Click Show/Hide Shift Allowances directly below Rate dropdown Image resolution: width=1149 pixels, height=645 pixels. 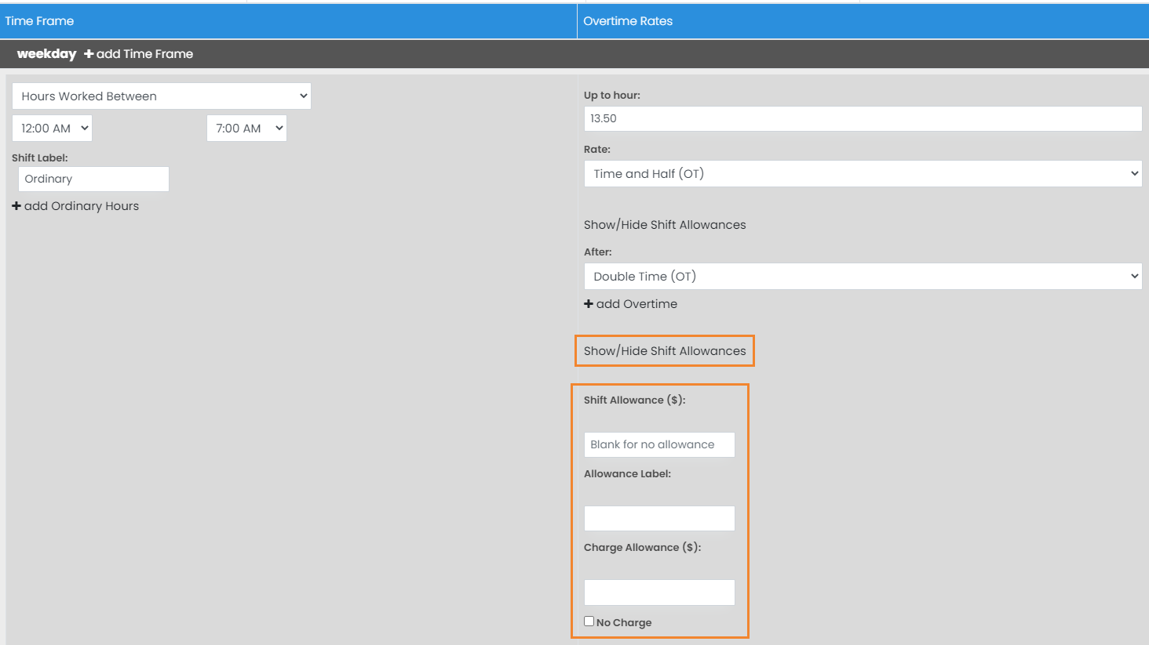665,225
